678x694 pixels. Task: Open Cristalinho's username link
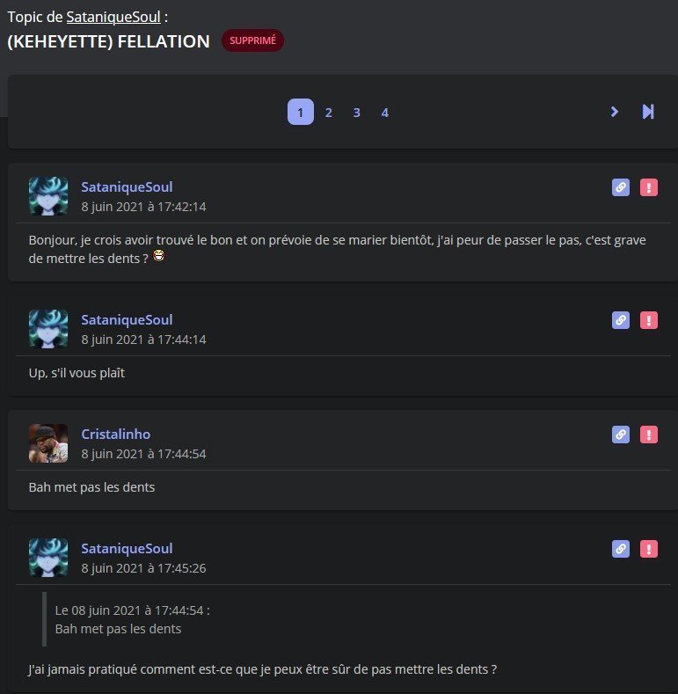(x=115, y=434)
